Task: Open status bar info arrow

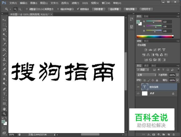Action: (x=55, y=135)
